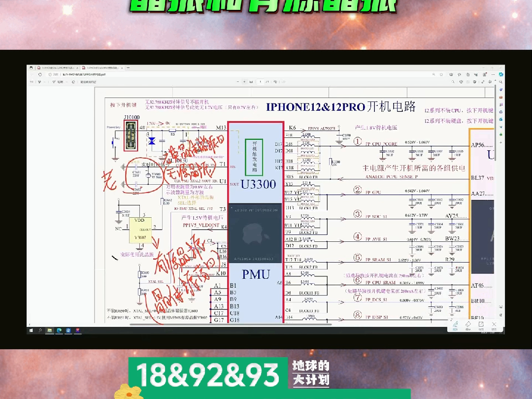Image resolution: width=532 pixels, height=399 pixels.
Task: Click the rotate page icon
Action: pyautogui.click(x=275, y=82)
